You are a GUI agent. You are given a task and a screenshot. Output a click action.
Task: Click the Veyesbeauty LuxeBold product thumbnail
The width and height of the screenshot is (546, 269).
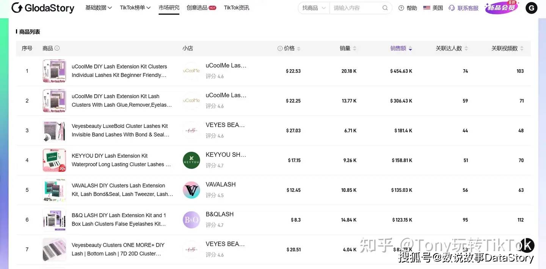(54, 131)
